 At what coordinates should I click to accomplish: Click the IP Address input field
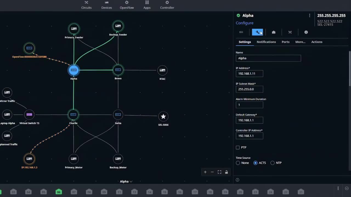[249, 74]
